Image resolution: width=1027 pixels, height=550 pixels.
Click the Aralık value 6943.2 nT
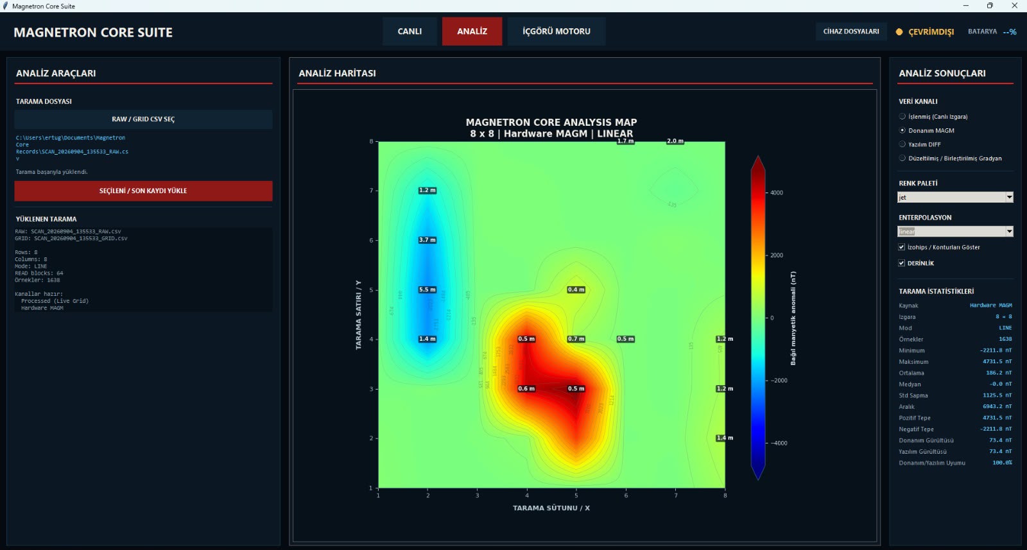pos(997,406)
